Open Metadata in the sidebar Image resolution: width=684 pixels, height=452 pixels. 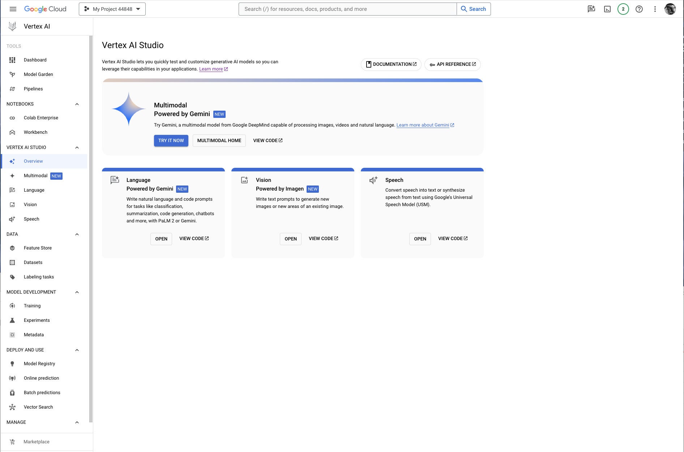coord(44,335)
